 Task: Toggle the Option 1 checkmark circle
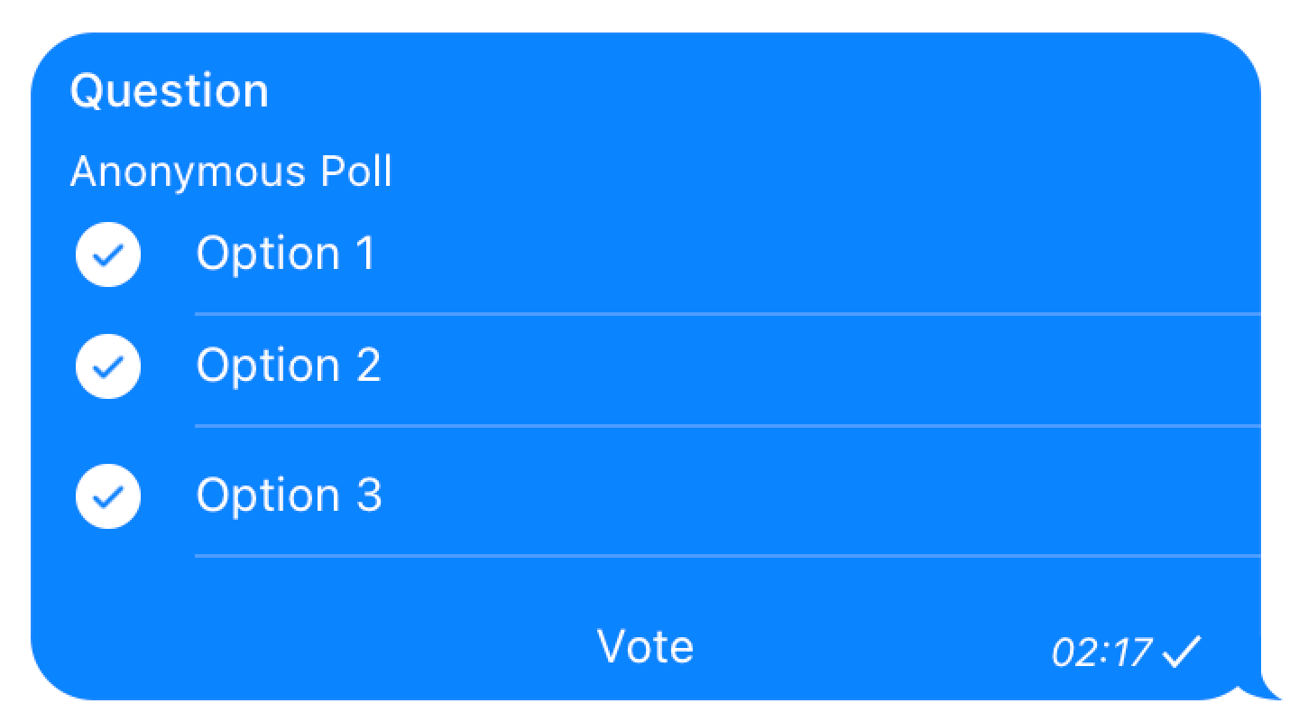(x=108, y=255)
